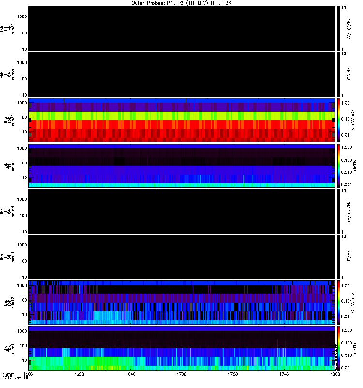
Task: Select the thc fbk scm1 panel label
Action: [x=9, y=348]
